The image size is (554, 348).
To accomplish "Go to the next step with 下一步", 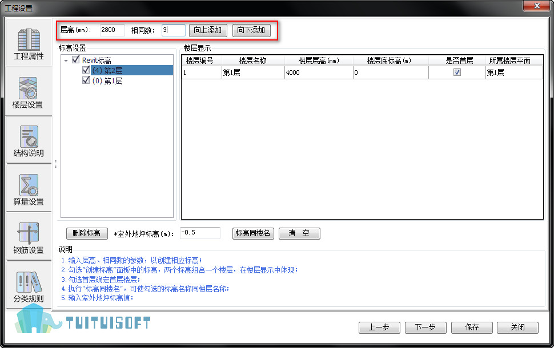I will click(x=425, y=327).
